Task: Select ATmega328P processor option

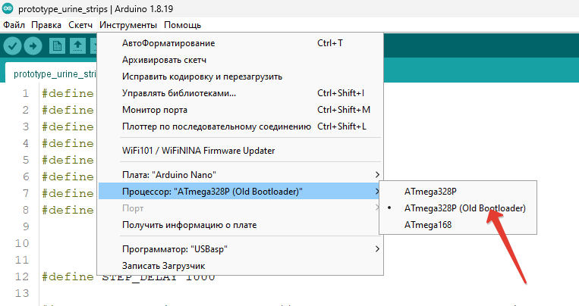Action: click(458, 192)
